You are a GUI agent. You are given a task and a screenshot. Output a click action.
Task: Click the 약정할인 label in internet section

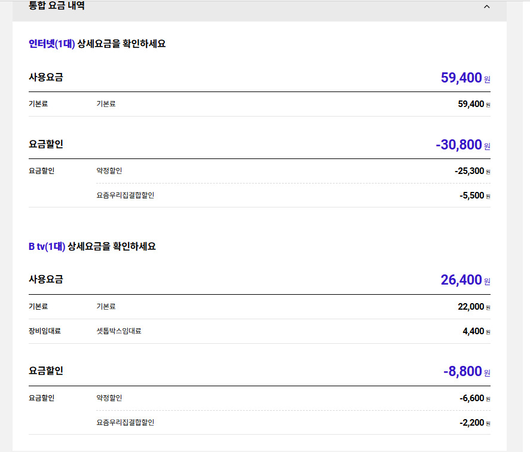[x=109, y=171]
